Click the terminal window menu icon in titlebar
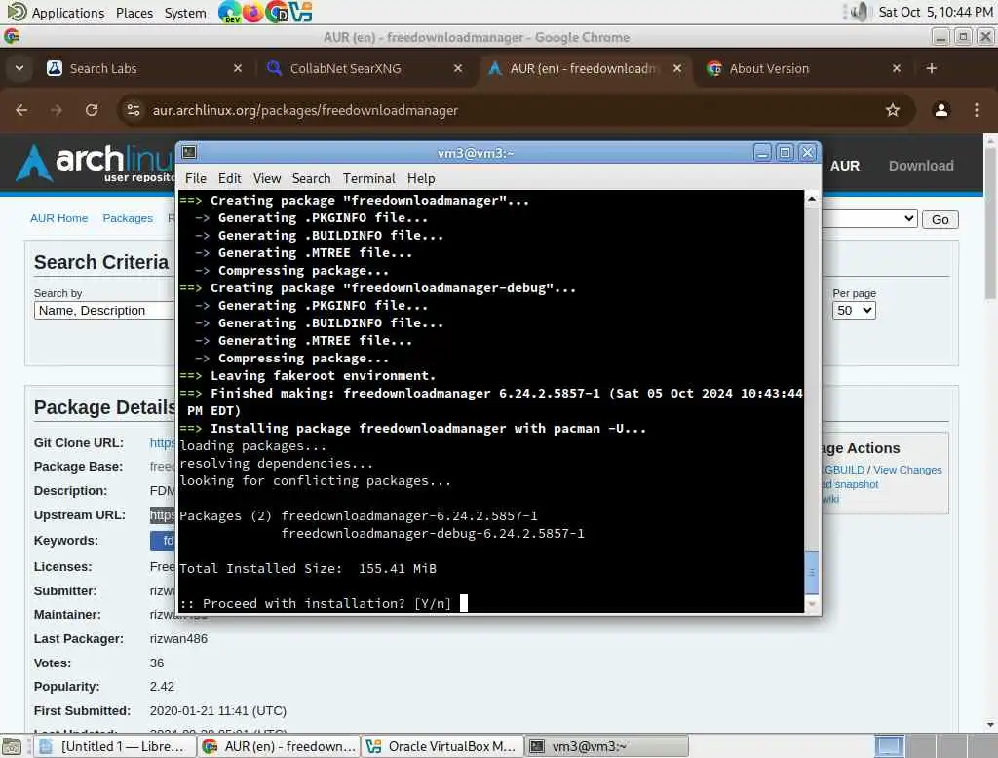Screen dimensions: 998x758 click(188, 152)
